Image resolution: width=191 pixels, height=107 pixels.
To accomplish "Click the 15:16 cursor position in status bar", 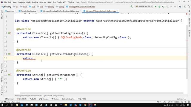I will (159, 102).
